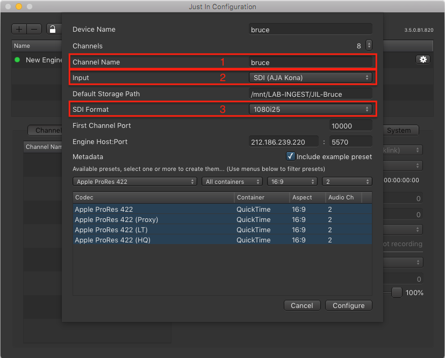Open the All containers filter dropdown

(x=232, y=182)
